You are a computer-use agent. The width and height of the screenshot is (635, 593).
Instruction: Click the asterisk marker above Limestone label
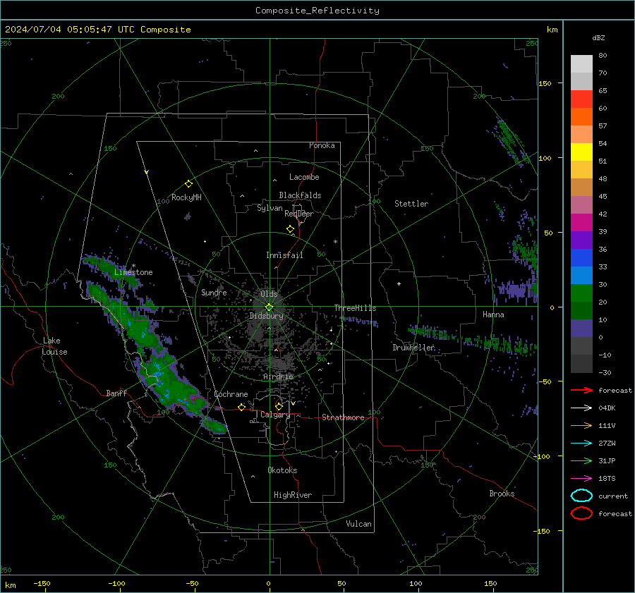pyautogui.click(x=133, y=266)
